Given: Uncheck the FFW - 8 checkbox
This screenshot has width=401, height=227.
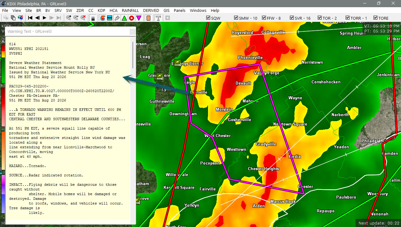Looking at the screenshot, I should tap(264, 18).
